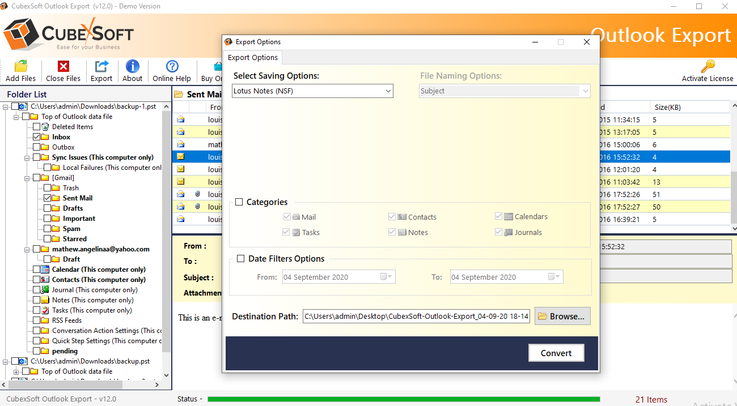Image resolution: width=737 pixels, height=406 pixels.
Task: Enable the Date Filters Options checkbox
Action: click(x=239, y=259)
